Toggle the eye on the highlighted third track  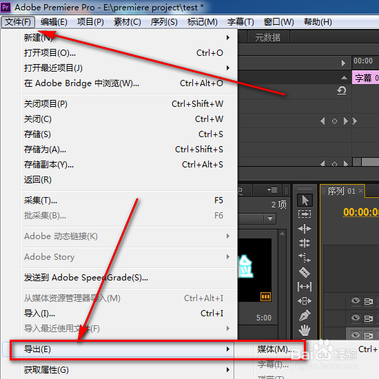tap(356, 334)
